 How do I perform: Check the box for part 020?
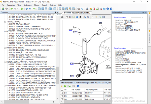point(62,96)
